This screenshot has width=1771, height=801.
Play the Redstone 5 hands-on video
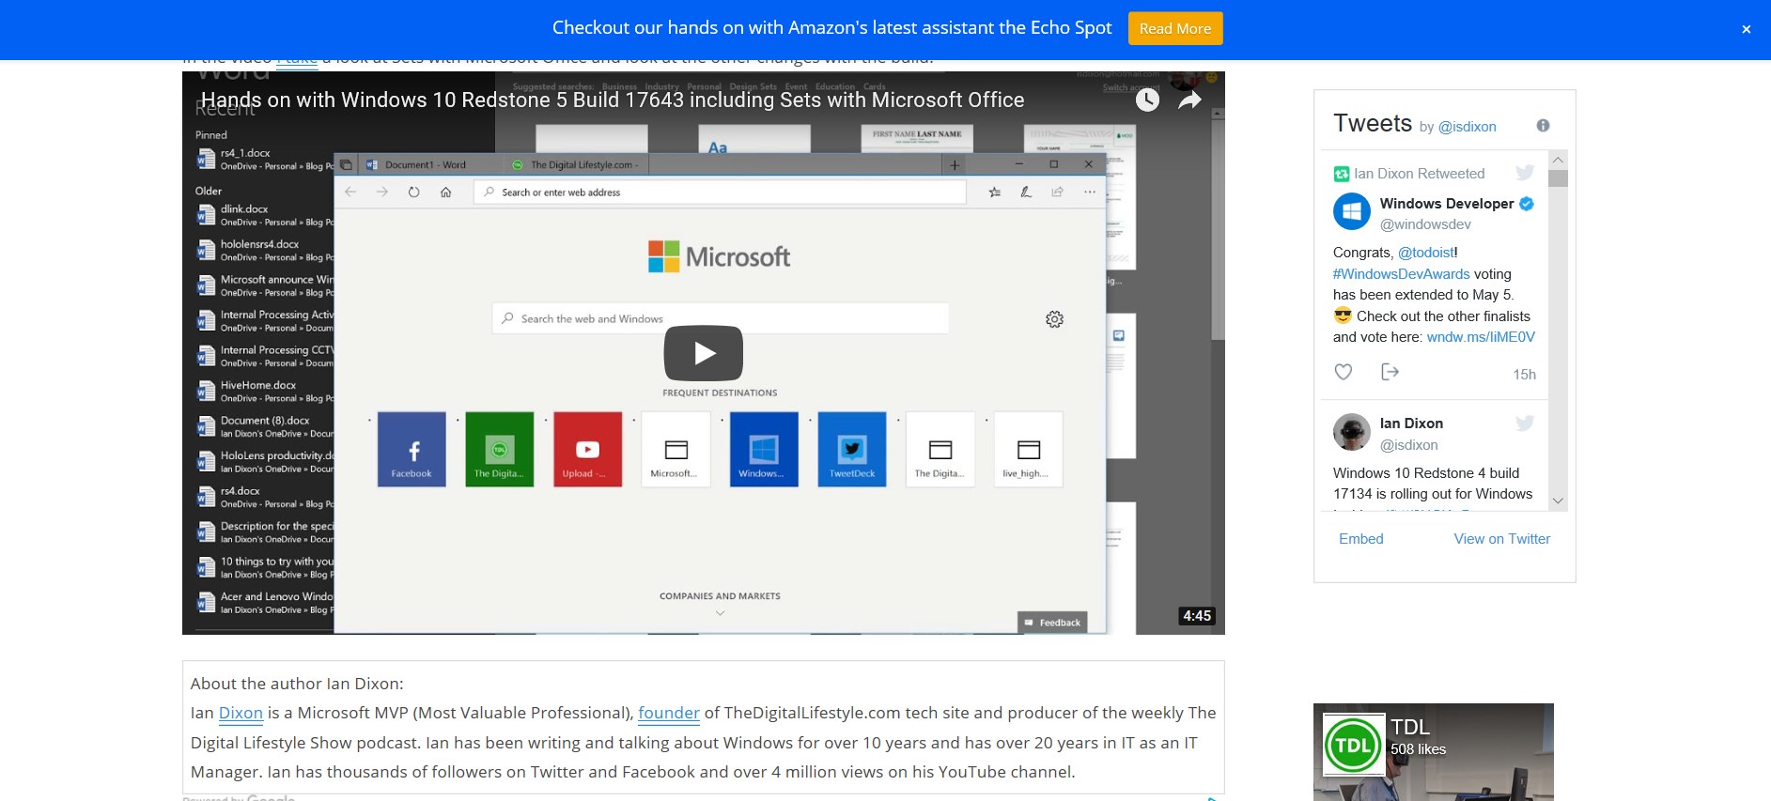[x=704, y=353]
